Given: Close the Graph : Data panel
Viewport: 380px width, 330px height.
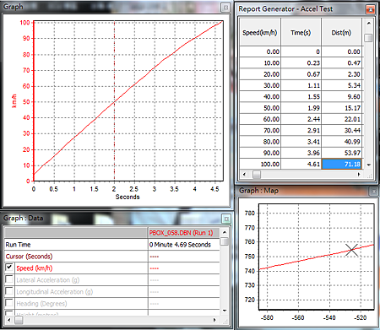Looking at the screenshot, I should [226, 219].
